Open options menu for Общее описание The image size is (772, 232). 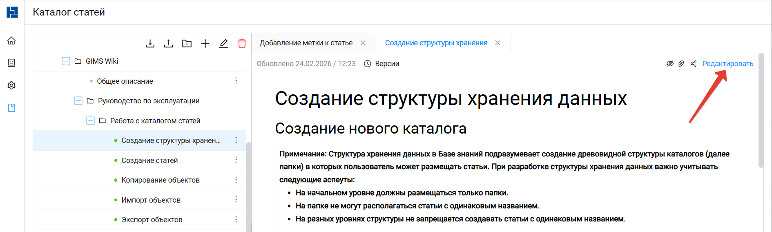pos(236,81)
